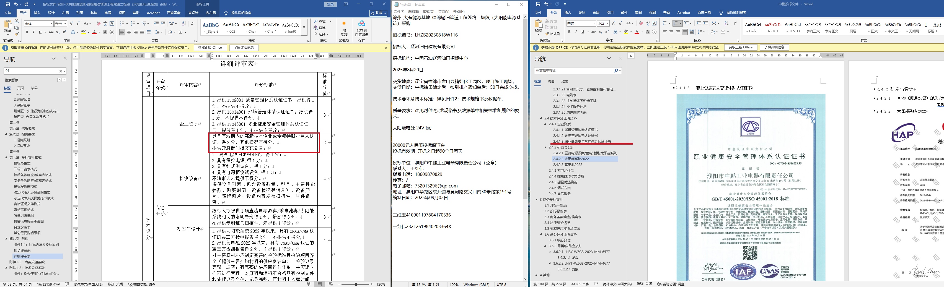The image size is (944, 287).
Task: Increase indent in left Word ribbon
Action: (x=163, y=24)
